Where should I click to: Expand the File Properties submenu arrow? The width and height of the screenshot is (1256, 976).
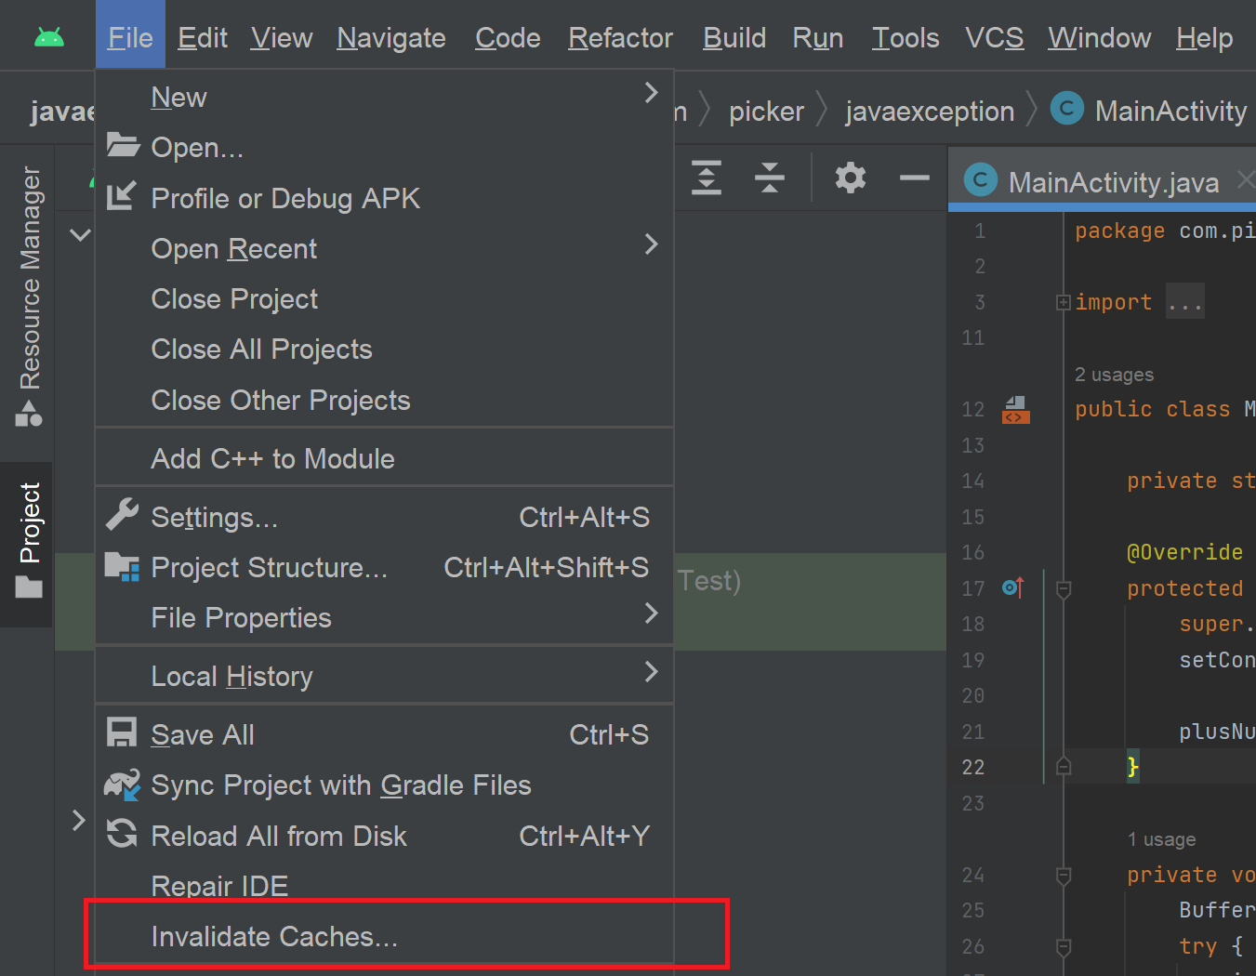click(651, 613)
